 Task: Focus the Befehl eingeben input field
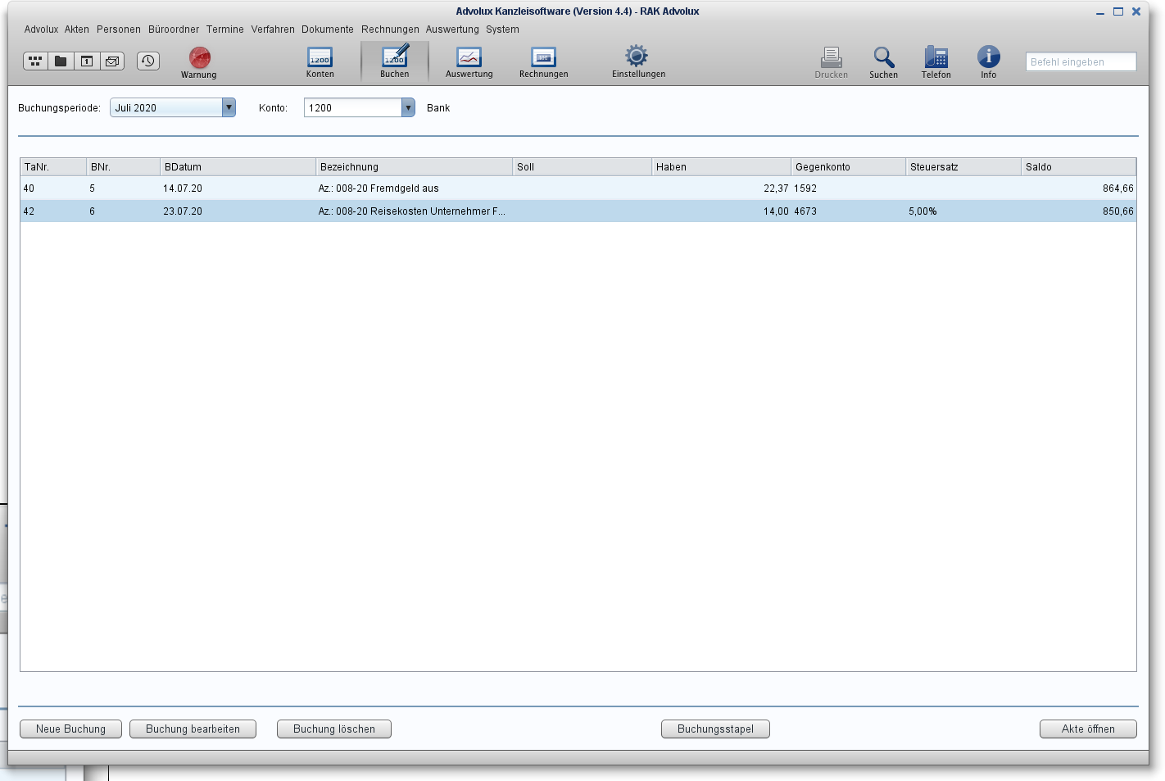coord(1081,61)
